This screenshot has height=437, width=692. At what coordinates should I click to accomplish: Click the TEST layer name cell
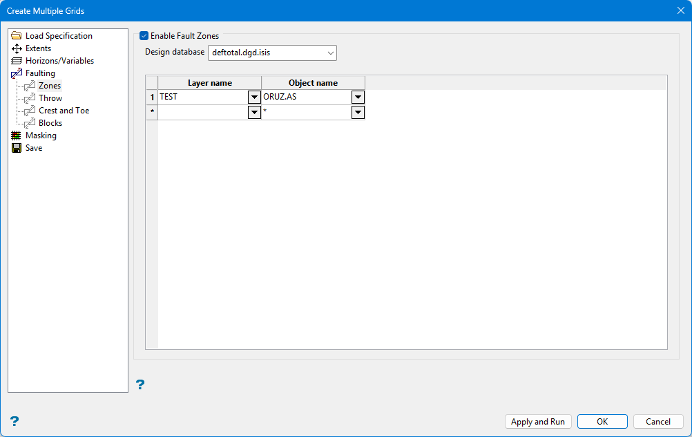pyautogui.click(x=203, y=97)
